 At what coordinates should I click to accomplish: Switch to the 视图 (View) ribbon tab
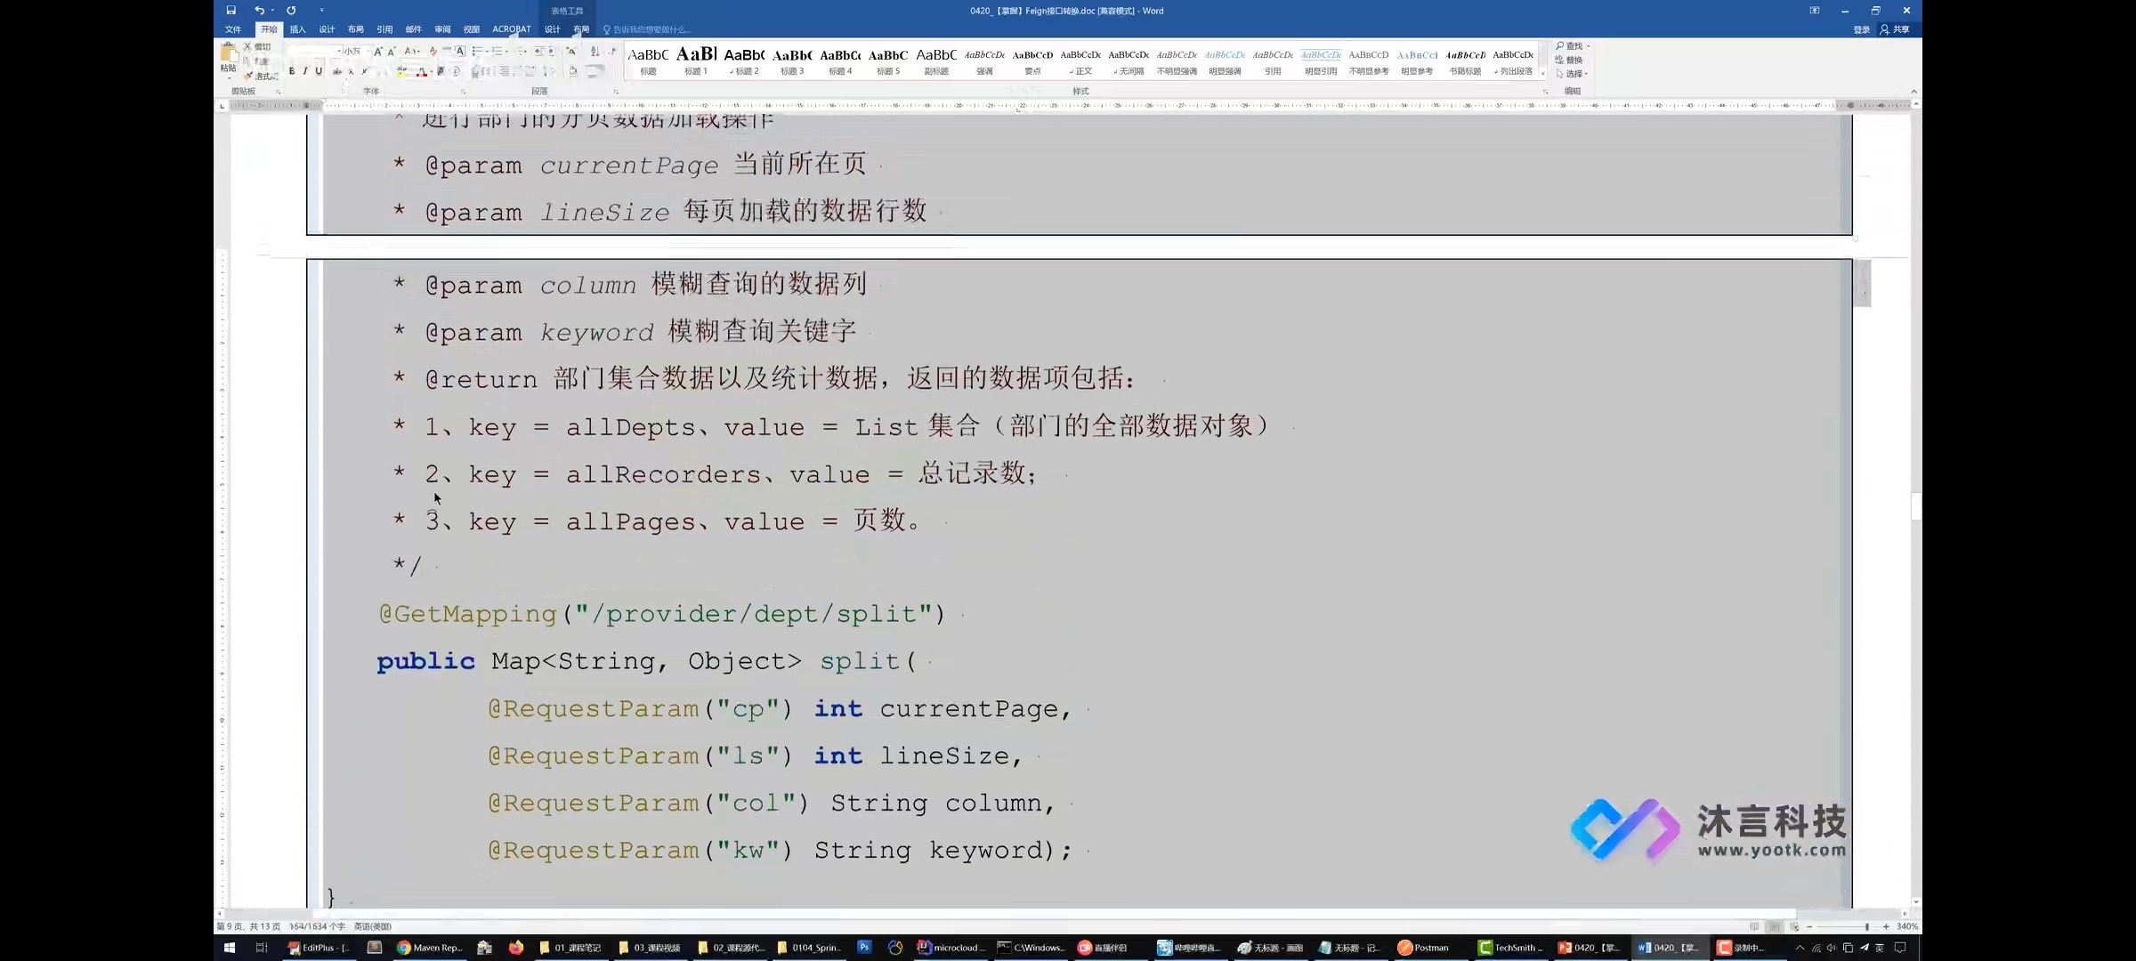point(472,29)
